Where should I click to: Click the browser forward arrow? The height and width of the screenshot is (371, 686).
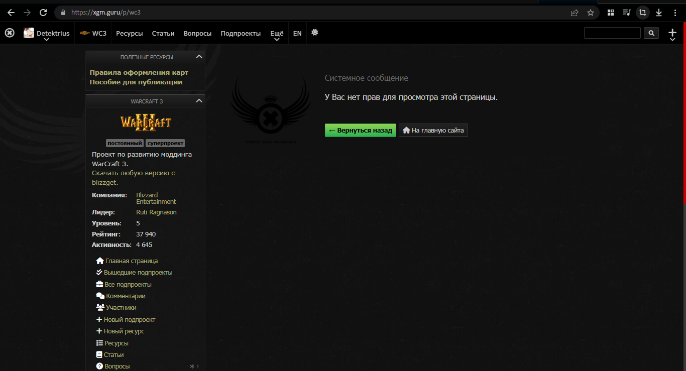pos(27,13)
